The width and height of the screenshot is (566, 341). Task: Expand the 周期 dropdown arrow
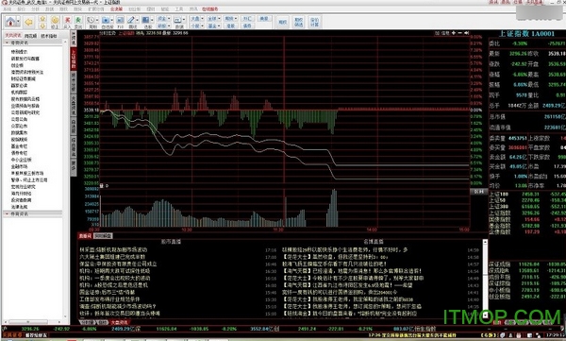click(98, 20)
